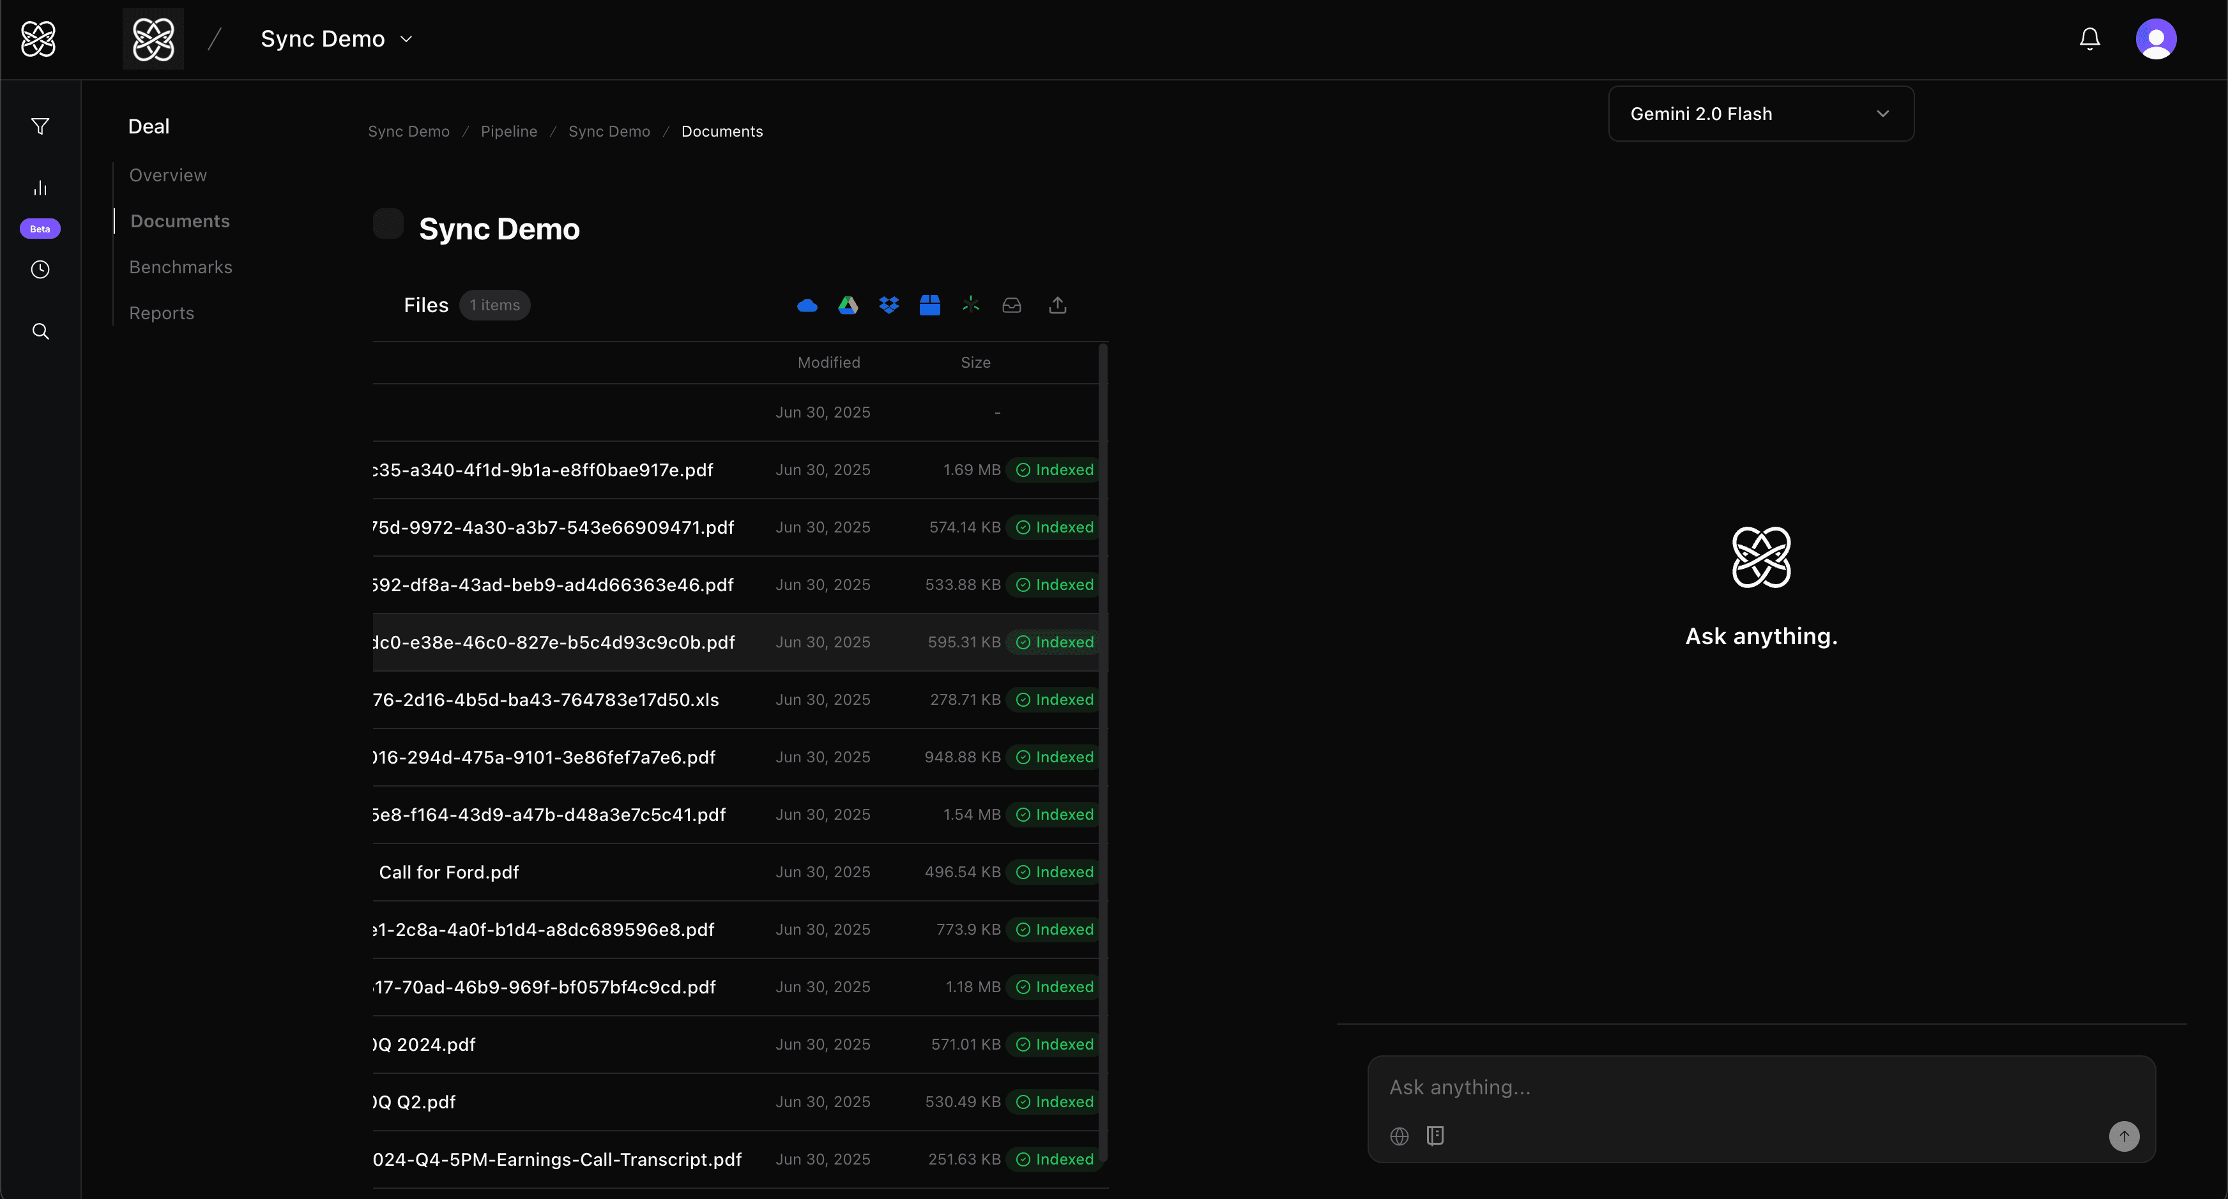The width and height of the screenshot is (2228, 1199).
Task: Click the square icon beside Sync Demo heading
Action: [388, 224]
